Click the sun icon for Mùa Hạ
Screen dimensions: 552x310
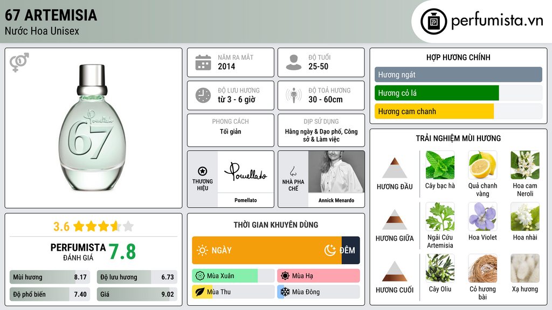(285, 276)
